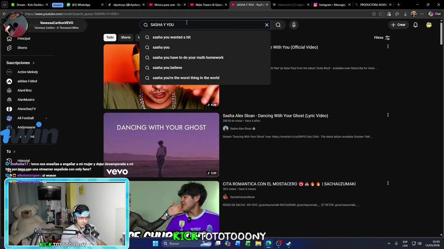Expand the Suscripciones section
The image size is (444, 249).
pyautogui.click(x=20, y=63)
